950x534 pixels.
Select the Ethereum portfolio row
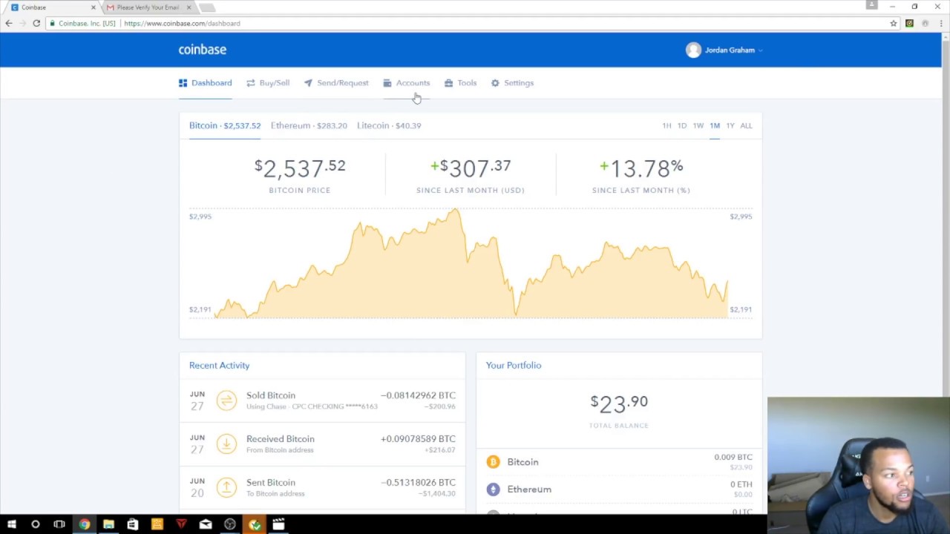(x=619, y=489)
